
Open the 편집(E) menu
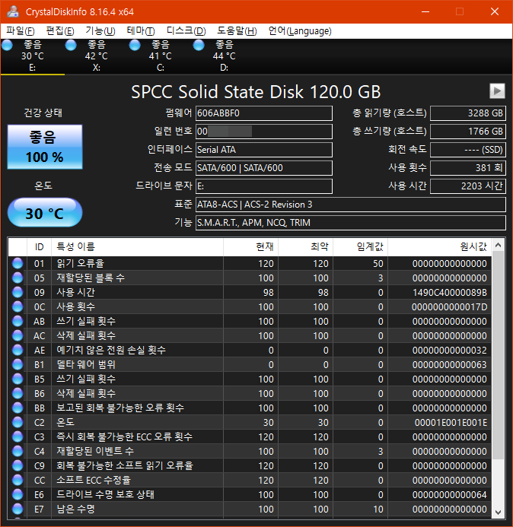click(x=60, y=31)
